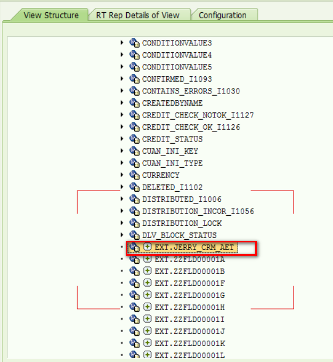Screen dimensions: 333x362
Task: Expand the CREATEDBYNAME node
Action: (x=122, y=103)
